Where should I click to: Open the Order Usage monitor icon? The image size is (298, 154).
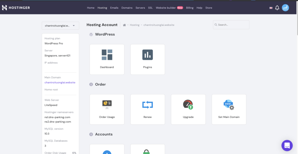(x=107, y=105)
